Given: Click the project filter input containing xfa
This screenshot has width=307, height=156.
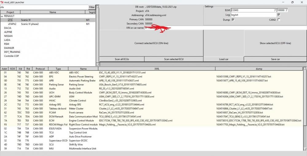Looking at the screenshot, I should (x=44, y=7).
